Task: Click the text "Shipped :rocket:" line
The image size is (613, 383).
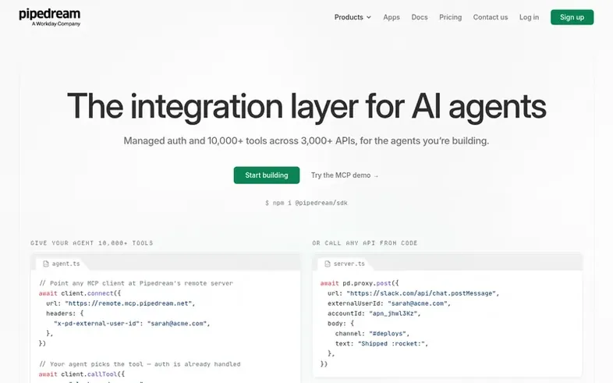Action: click(381, 344)
